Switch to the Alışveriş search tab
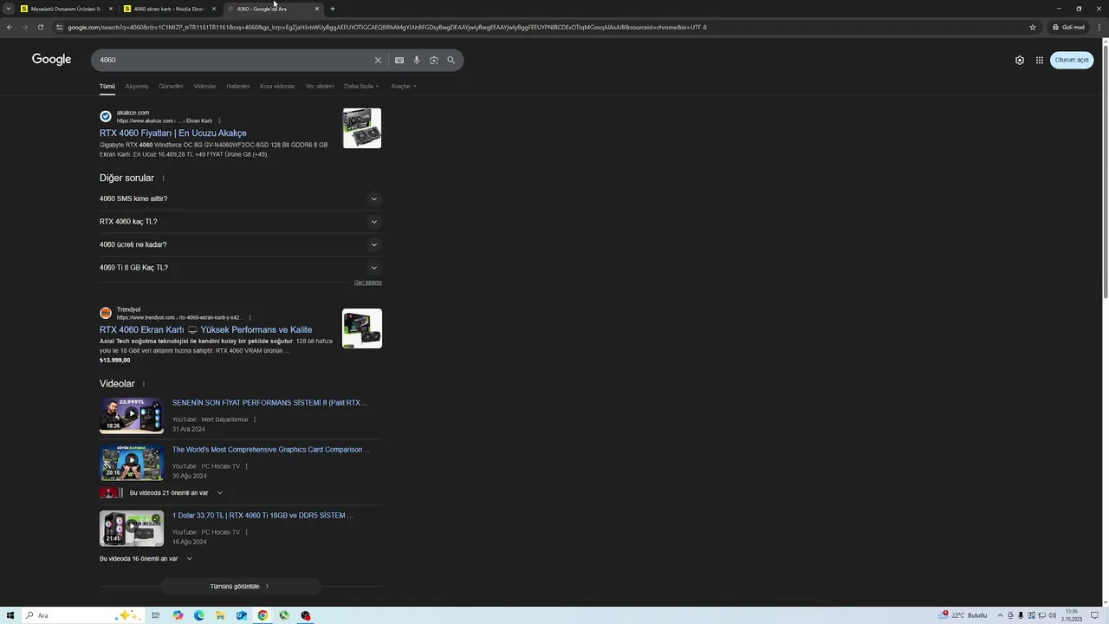Screen dimensions: 1109x624 (137, 87)
